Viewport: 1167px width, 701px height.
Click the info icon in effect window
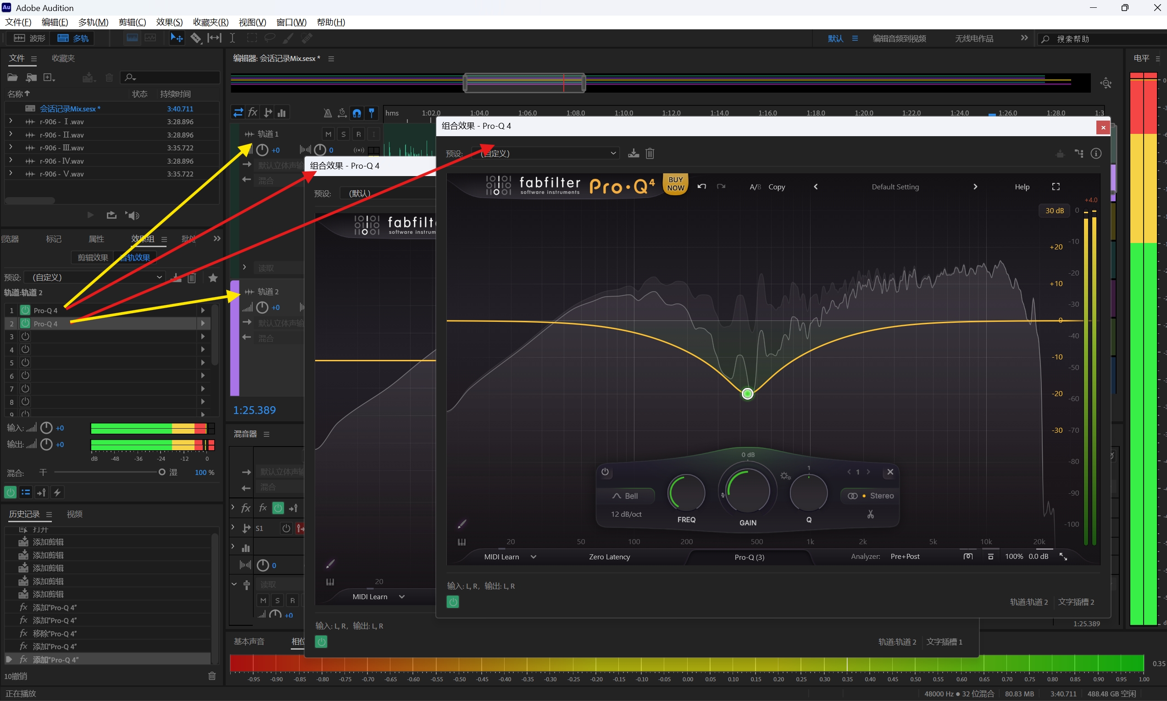(1095, 154)
